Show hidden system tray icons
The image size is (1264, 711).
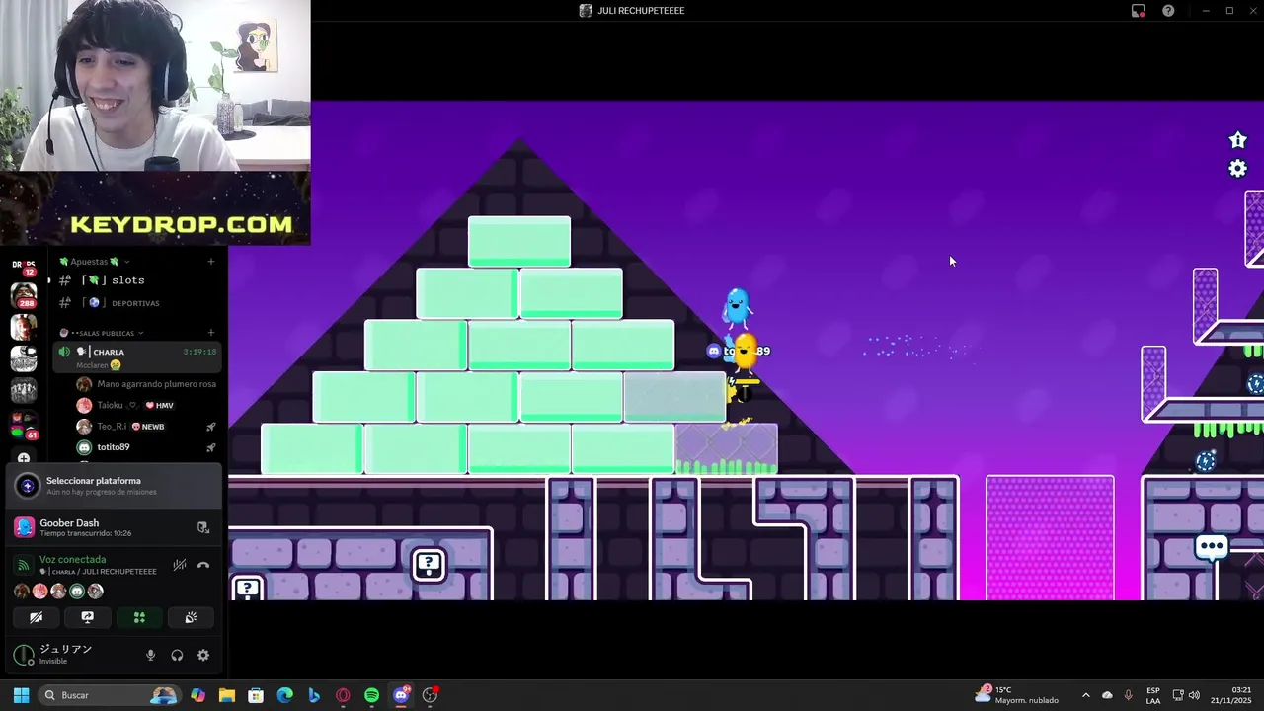[x=1086, y=695]
